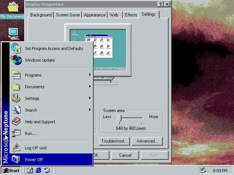The image size is (234, 175).
Task: Select Help and Support entry
Action: (51, 122)
